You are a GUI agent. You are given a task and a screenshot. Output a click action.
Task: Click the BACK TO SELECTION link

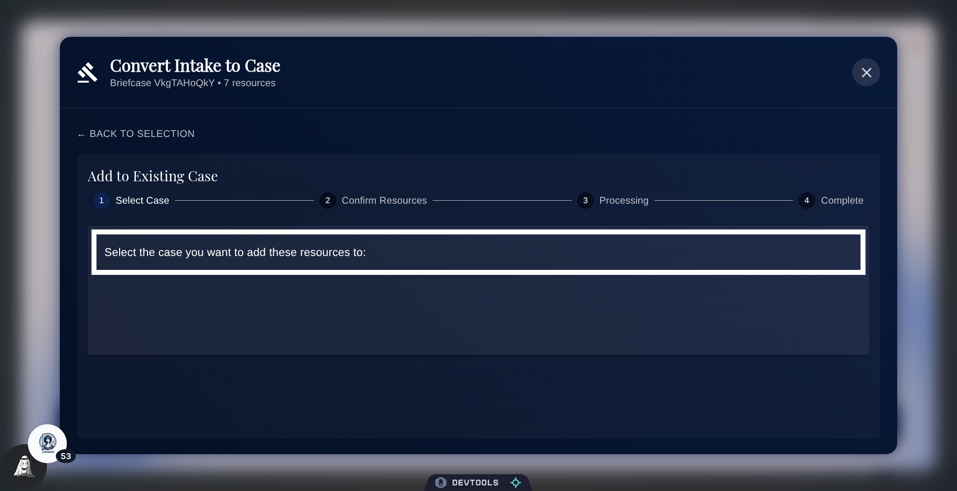click(x=136, y=134)
